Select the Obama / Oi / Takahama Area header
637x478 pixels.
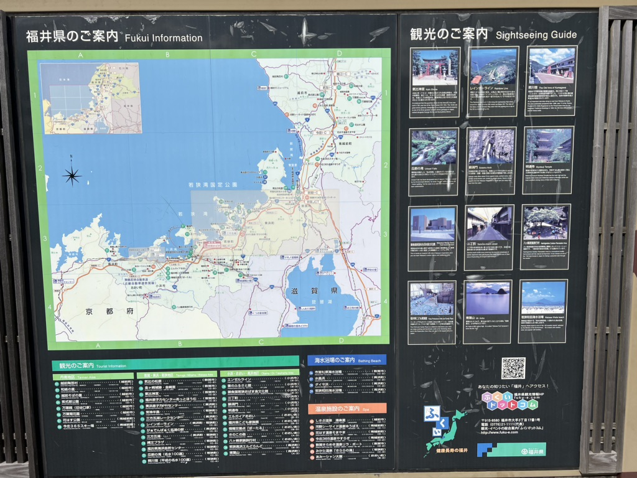pyautogui.click(x=259, y=373)
